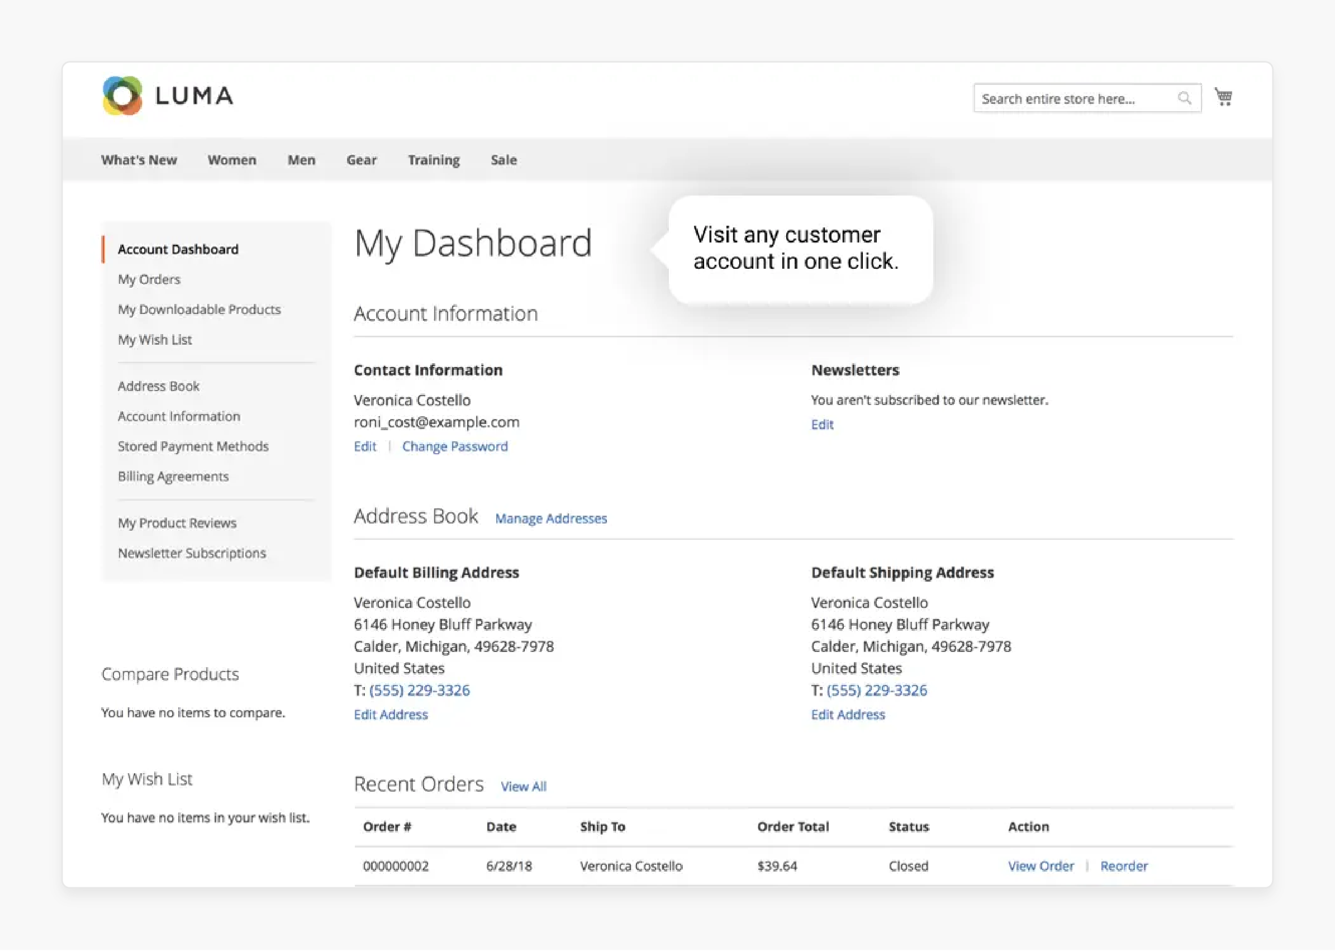Edit the Default Billing Address
The width and height of the screenshot is (1335, 952).
coord(391,715)
